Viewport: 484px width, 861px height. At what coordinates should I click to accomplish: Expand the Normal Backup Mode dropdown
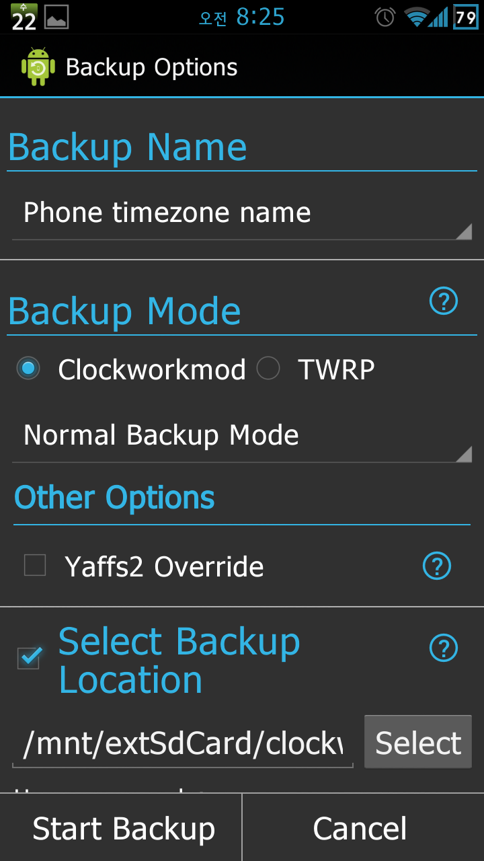click(242, 436)
